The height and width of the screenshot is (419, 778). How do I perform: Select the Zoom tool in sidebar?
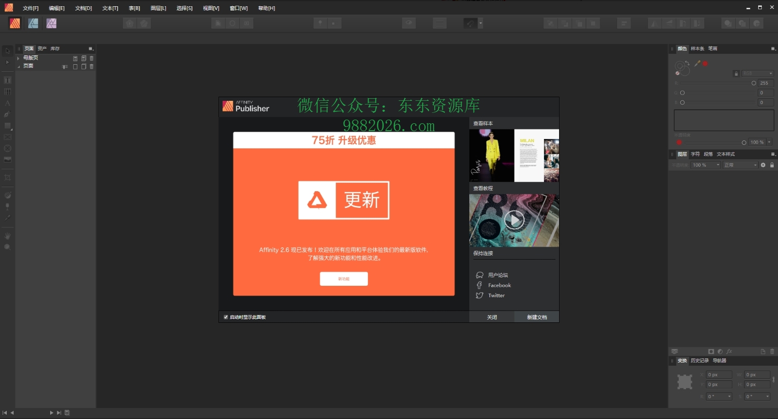pyautogui.click(x=7, y=247)
